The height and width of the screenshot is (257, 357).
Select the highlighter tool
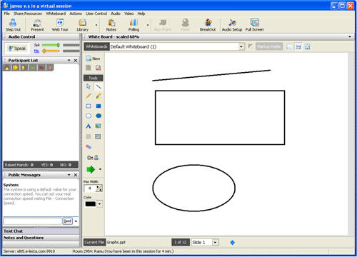coord(99,96)
